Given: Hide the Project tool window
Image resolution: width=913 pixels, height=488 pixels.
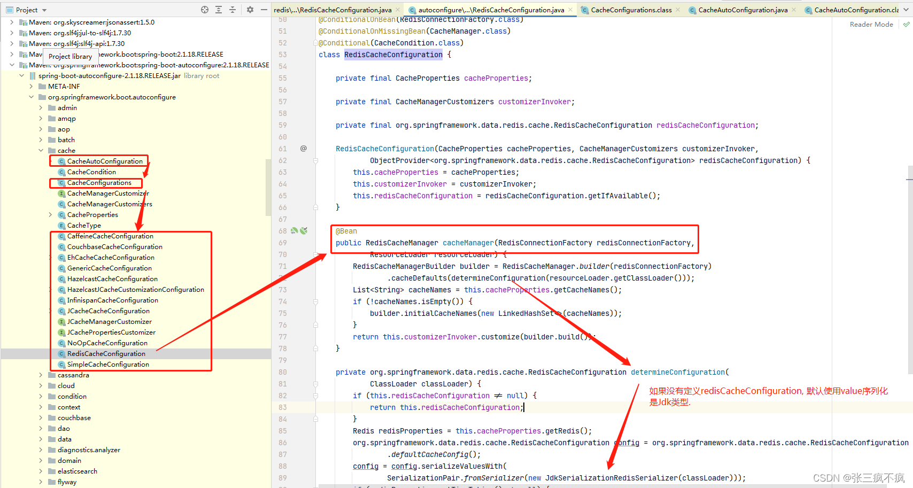Looking at the screenshot, I should (x=264, y=10).
